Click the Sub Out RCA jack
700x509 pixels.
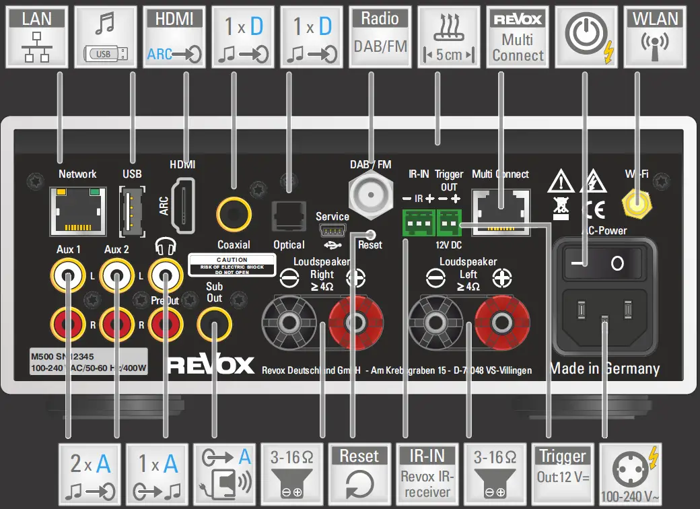point(214,324)
